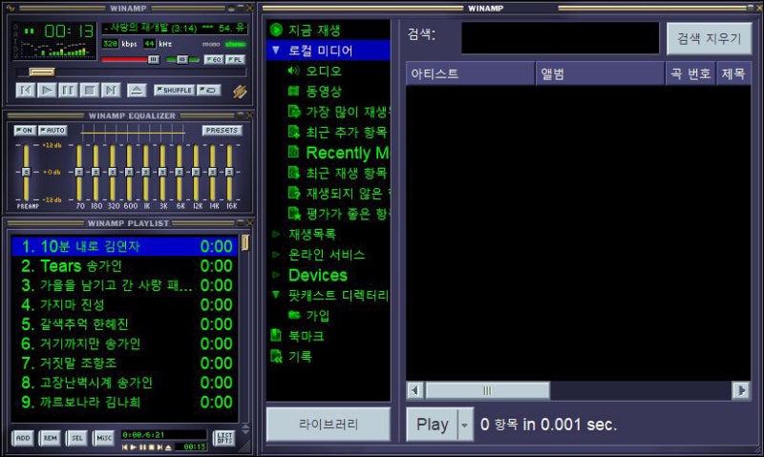The width and height of the screenshot is (764, 457).
Task: Toggle the EQ window button
Action: pos(213,59)
